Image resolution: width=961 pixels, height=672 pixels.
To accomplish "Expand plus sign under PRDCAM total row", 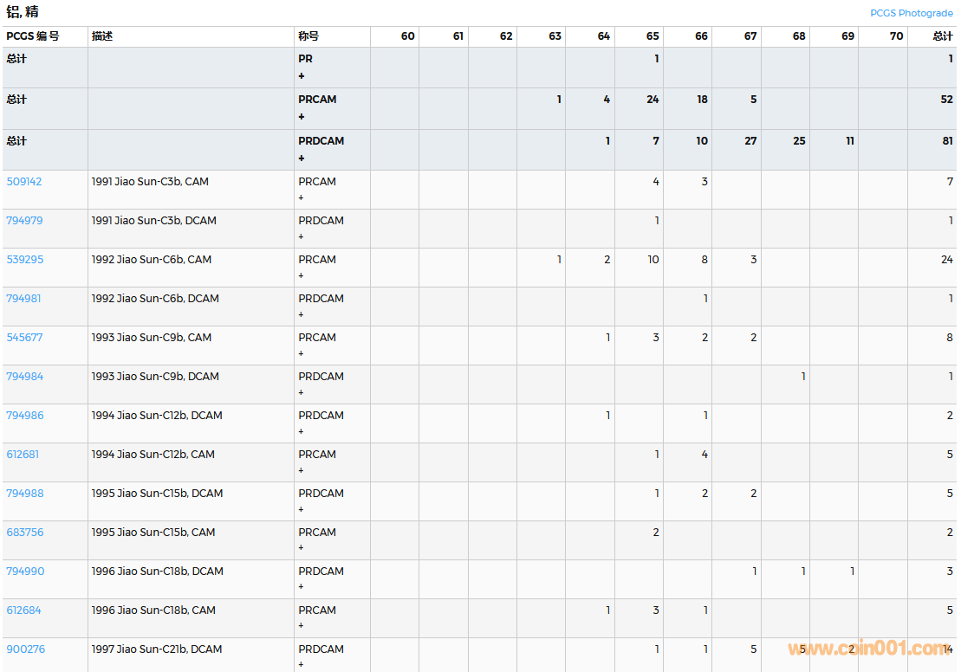I will point(302,158).
